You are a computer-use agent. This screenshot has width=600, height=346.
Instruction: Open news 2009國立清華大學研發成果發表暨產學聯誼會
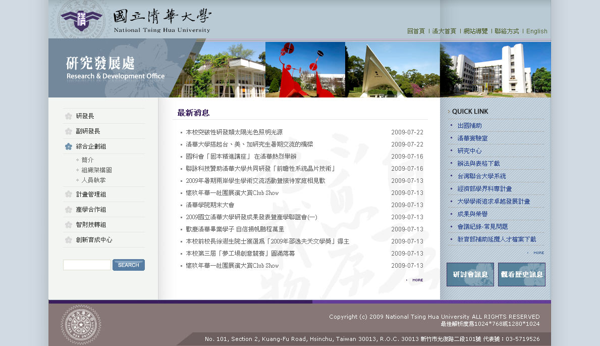tap(251, 217)
